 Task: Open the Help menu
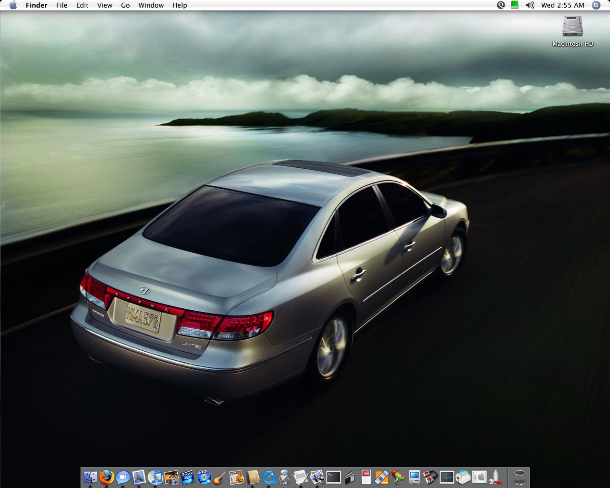pyautogui.click(x=180, y=5)
